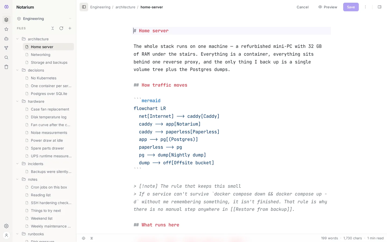Viewport: 387px width, 242px height.
Task: Collapse all folders in files panel
Action: point(53,28)
